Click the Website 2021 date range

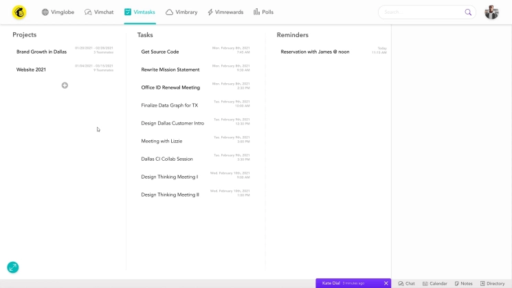click(x=94, y=66)
